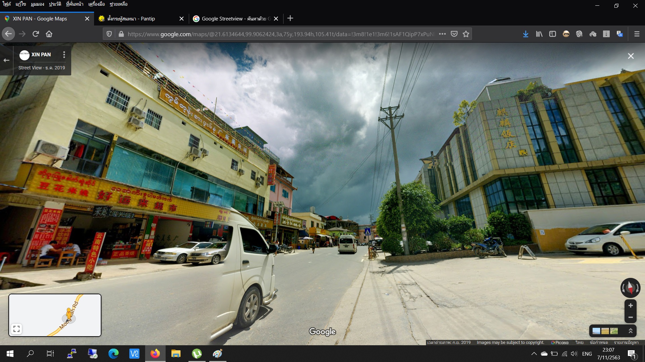
Task: Go back from Street View with left arrow
Action: tap(6, 60)
